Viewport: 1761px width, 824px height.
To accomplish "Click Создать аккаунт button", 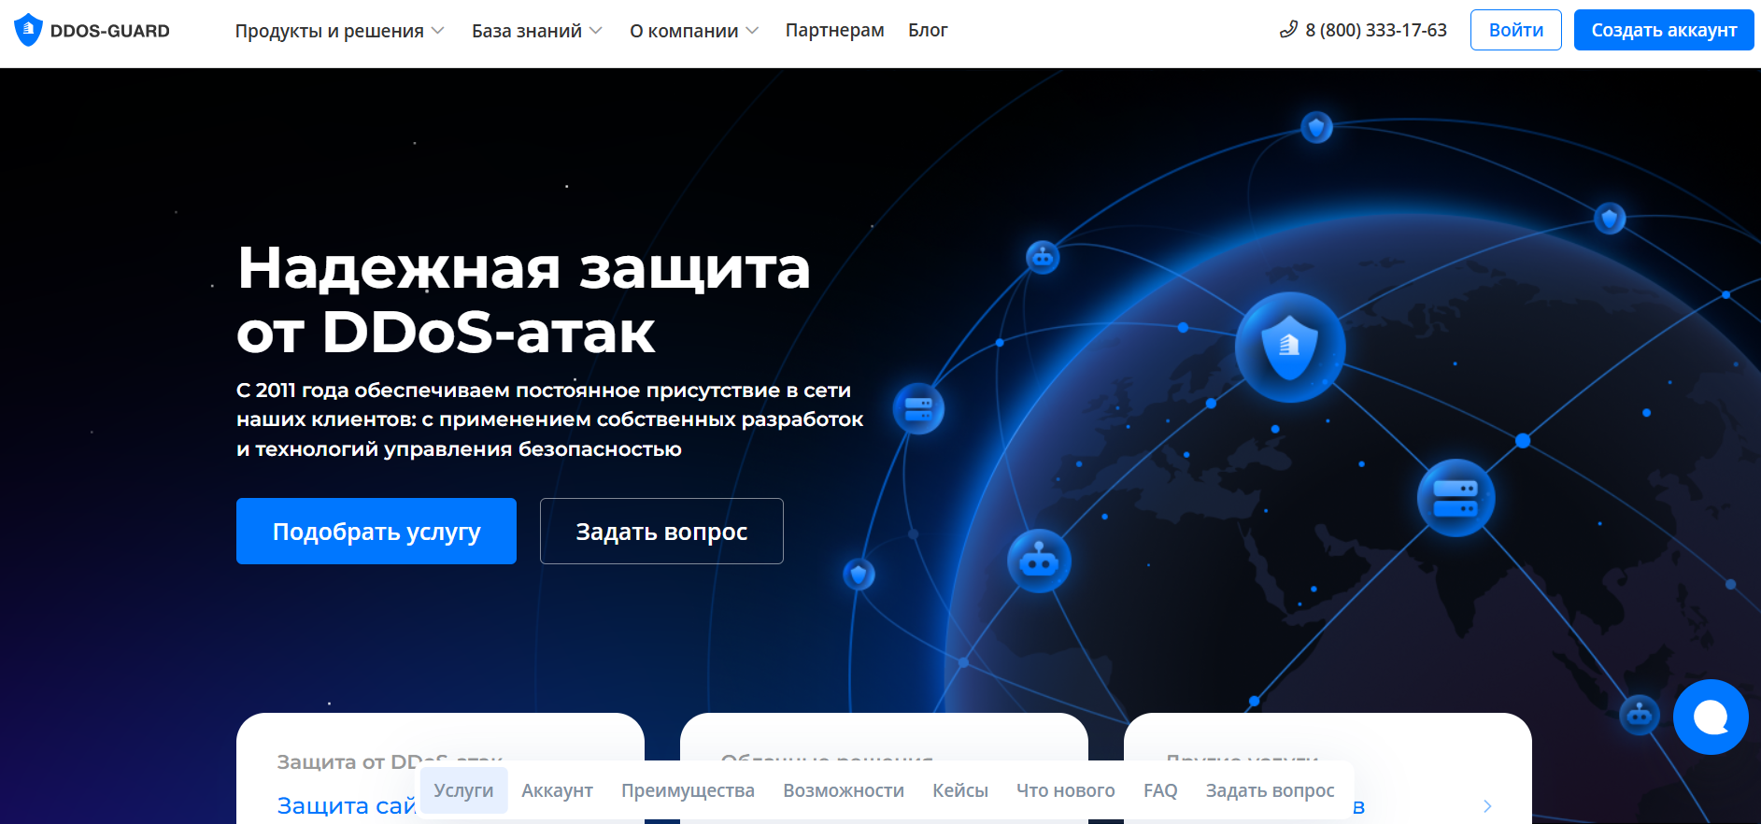I will (x=1664, y=30).
